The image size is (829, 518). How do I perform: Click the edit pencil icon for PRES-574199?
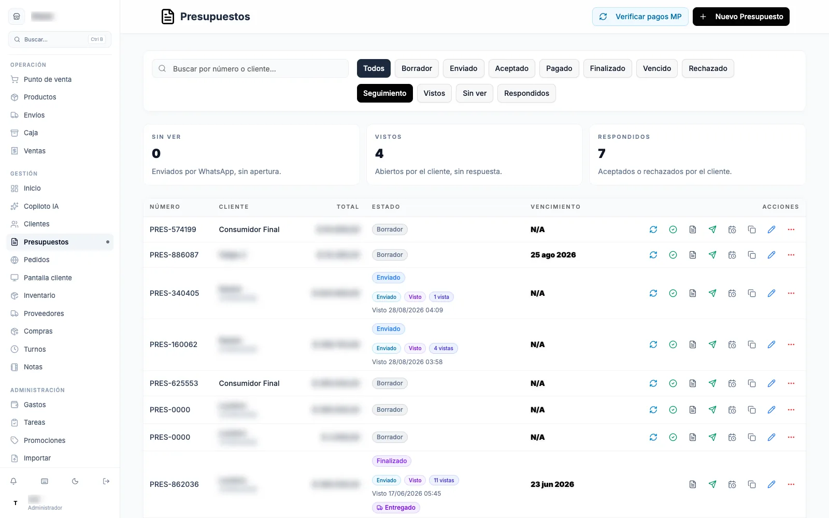771,229
